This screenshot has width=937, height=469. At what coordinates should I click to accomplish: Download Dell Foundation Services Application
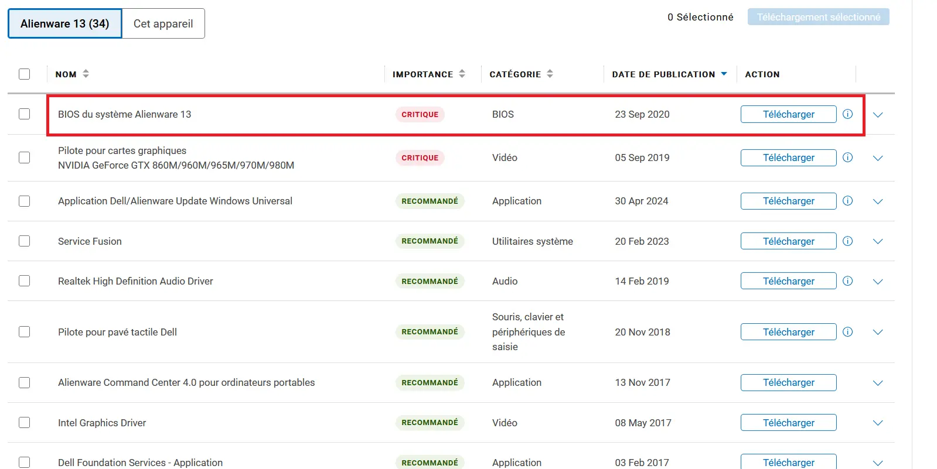coord(788,462)
